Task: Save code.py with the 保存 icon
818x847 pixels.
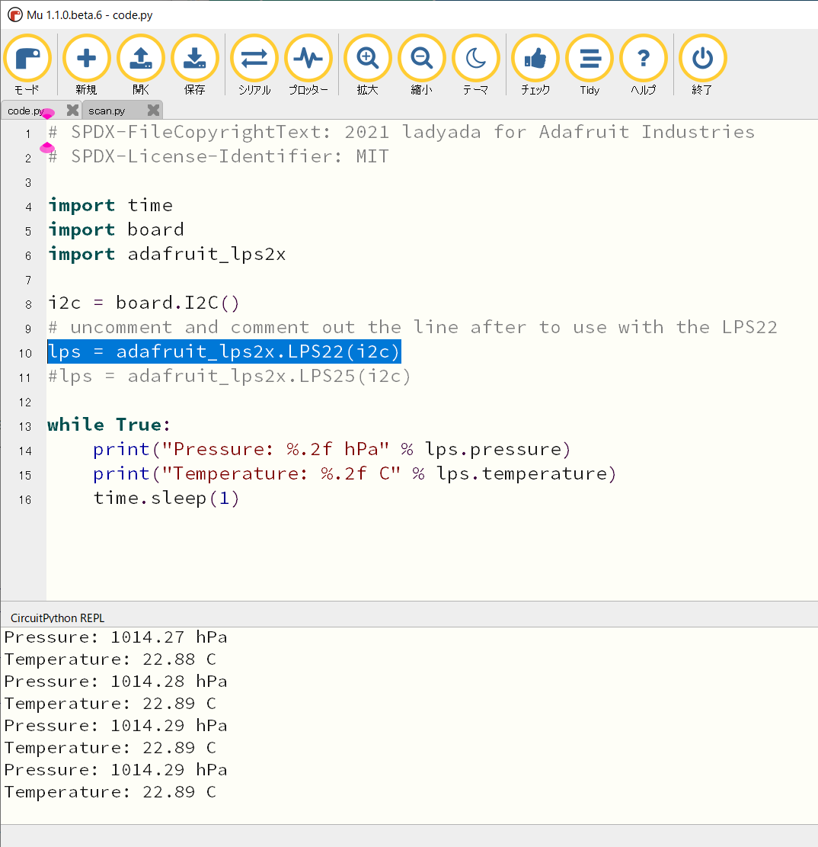Action: [x=195, y=58]
